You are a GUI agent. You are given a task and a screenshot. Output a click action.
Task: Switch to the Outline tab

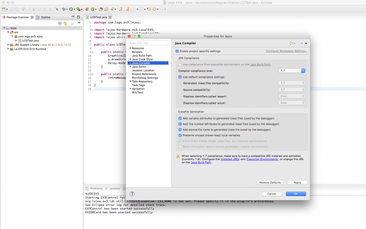(x=45, y=17)
